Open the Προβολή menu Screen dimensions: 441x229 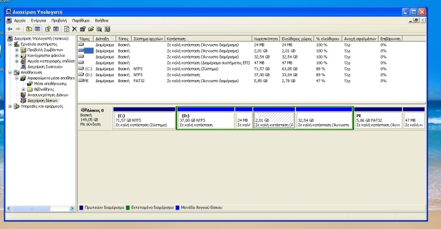59,20
